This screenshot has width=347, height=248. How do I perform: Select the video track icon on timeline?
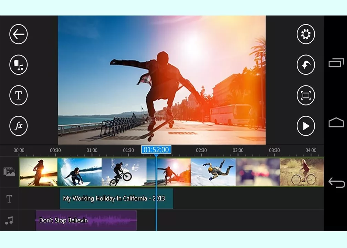point(9,172)
